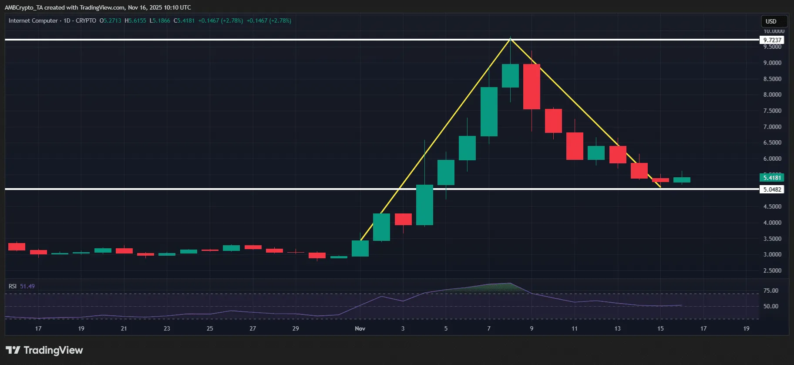Select the lower white horizontal support line

218,189
